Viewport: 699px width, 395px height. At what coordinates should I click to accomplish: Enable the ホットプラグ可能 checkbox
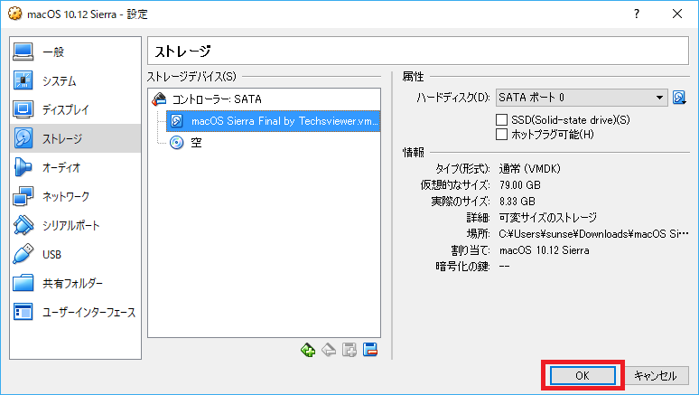click(501, 135)
